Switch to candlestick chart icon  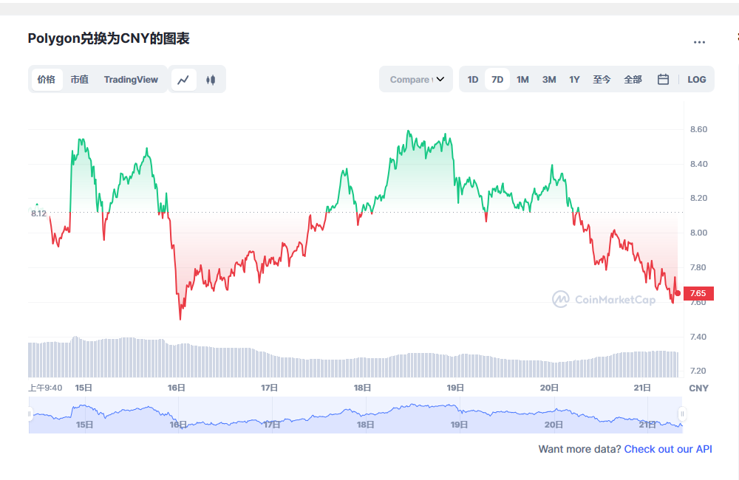pyautogui.click(x=211, y=80)
